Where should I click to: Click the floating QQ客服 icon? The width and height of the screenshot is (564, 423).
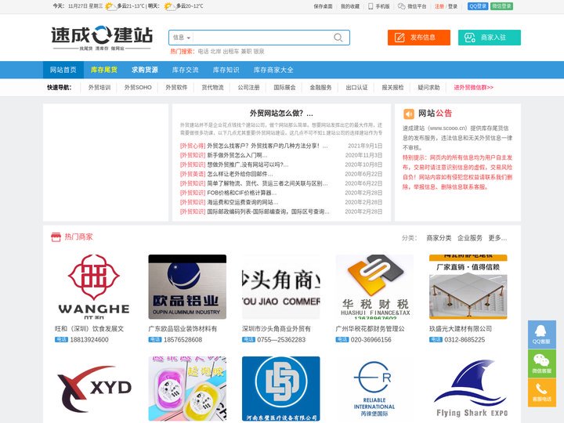pos(542,334)
